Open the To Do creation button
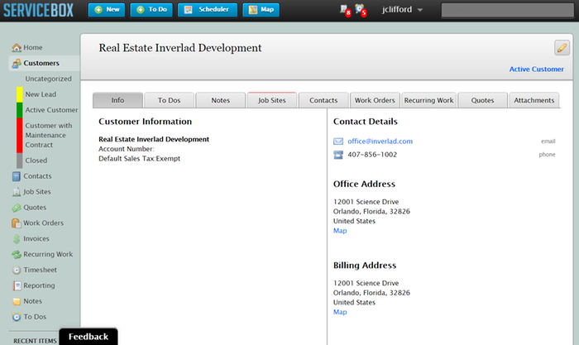Image resolution: width=579 pixels, height=345 pixels. tap(151, 10)
